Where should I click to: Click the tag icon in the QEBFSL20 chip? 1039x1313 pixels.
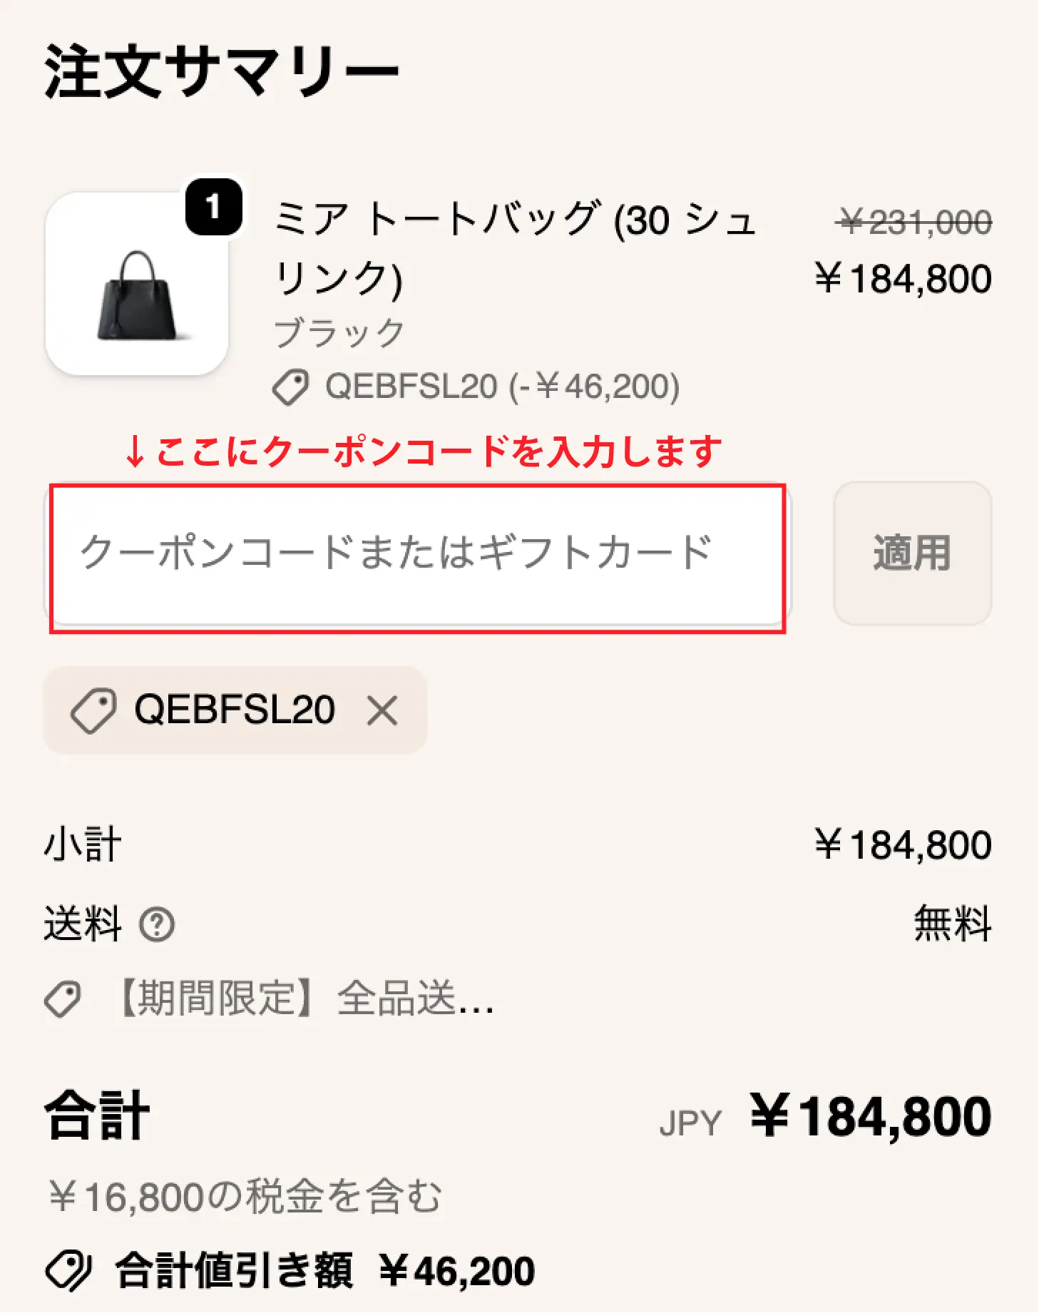(93, 710)
